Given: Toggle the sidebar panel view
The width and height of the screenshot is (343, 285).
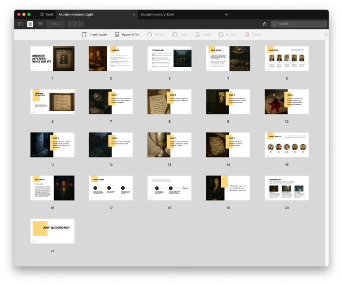Looking at the screenshot, I should click(20, 24).
